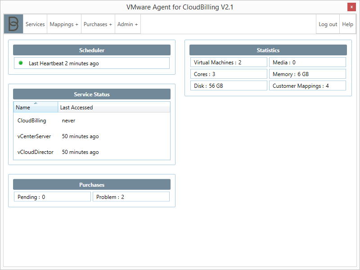360x270 pixels.
Task: Open the Mappings dropdown menu
Action: (x=63, y=24)
